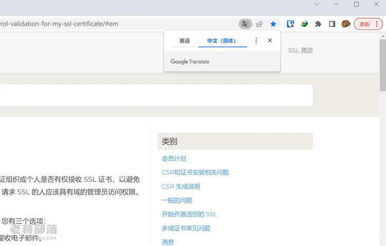Click inside the page search input box
Image resolution: width=386 pixels, height=246 pixels.
(156, 95)
